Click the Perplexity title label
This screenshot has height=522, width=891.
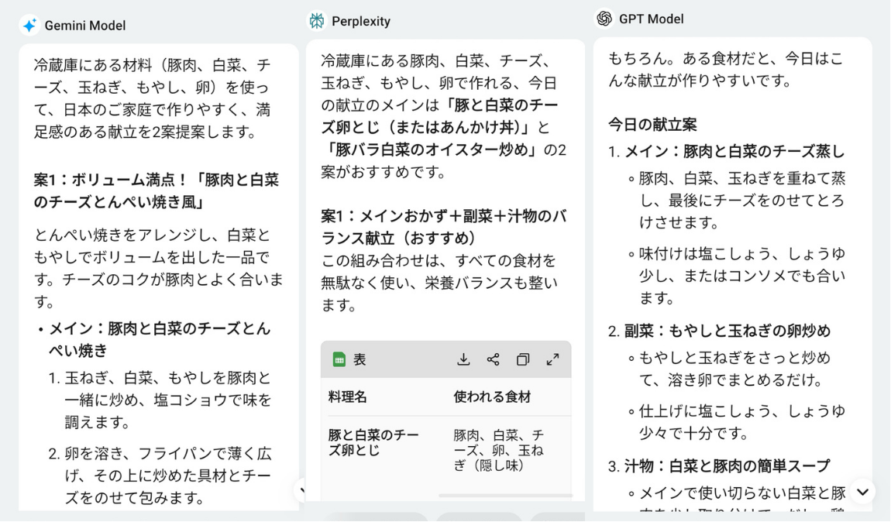[361, 22]
